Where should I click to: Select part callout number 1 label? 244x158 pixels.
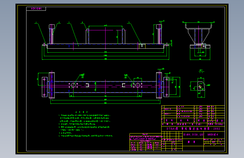point(36,22)
